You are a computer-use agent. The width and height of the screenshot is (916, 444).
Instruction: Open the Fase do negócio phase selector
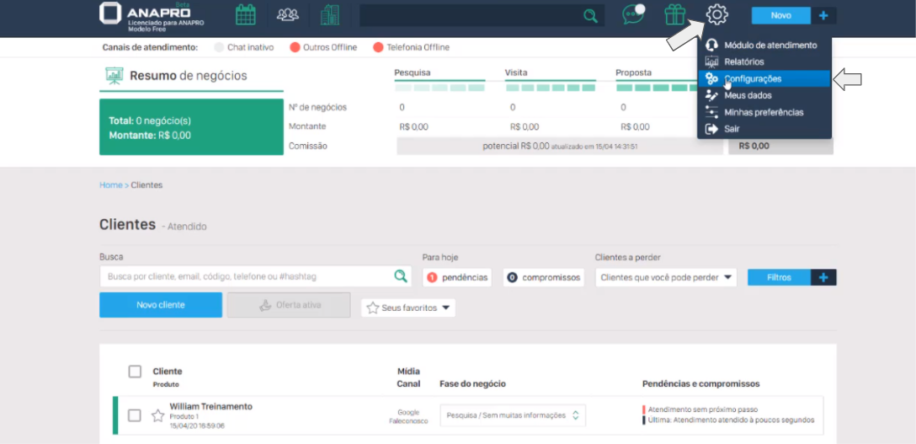pyautogui.click(x=512, y=415)
